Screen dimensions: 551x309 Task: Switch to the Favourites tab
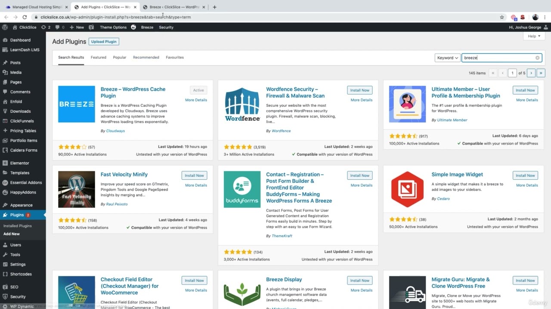tap(175, 57)
